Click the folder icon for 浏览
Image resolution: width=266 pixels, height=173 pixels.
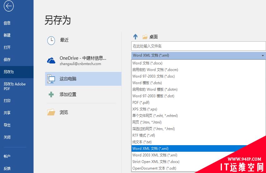point(51,112)
